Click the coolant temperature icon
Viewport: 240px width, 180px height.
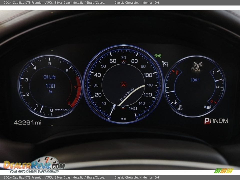(x=179, y=107)
